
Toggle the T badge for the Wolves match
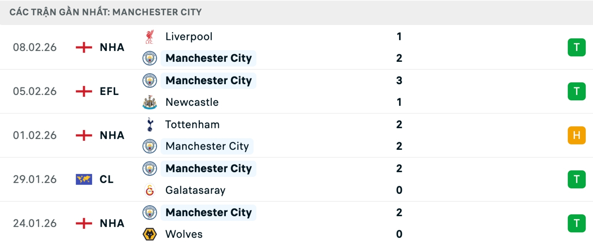[576, 223]
